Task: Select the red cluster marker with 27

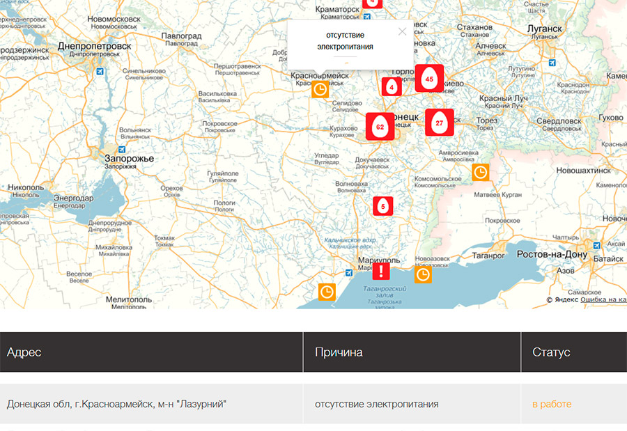Action: coord(439,123)
